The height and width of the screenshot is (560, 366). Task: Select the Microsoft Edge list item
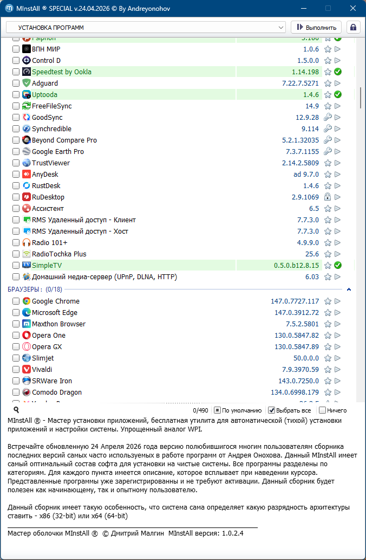point(55,313)
